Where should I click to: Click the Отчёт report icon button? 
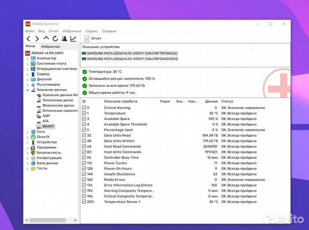(x=92, y=39)
